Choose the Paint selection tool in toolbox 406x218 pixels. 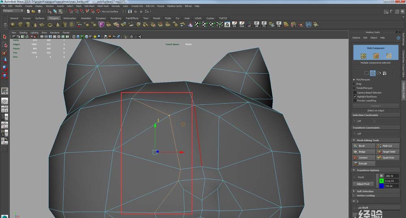pos(4,53)
